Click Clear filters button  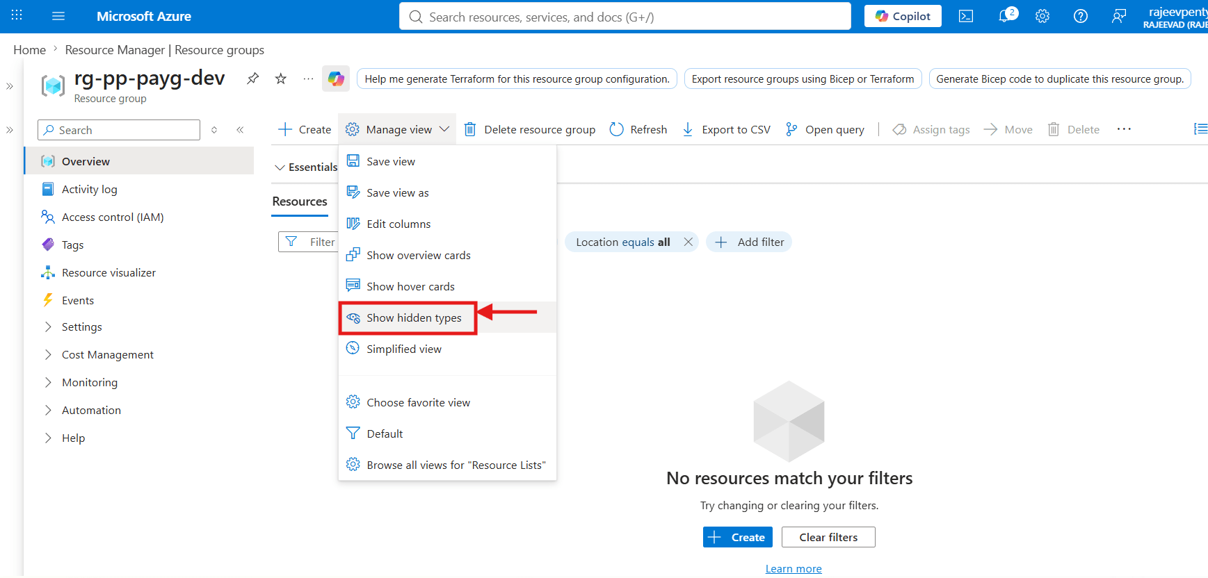[x=828, y=537]
